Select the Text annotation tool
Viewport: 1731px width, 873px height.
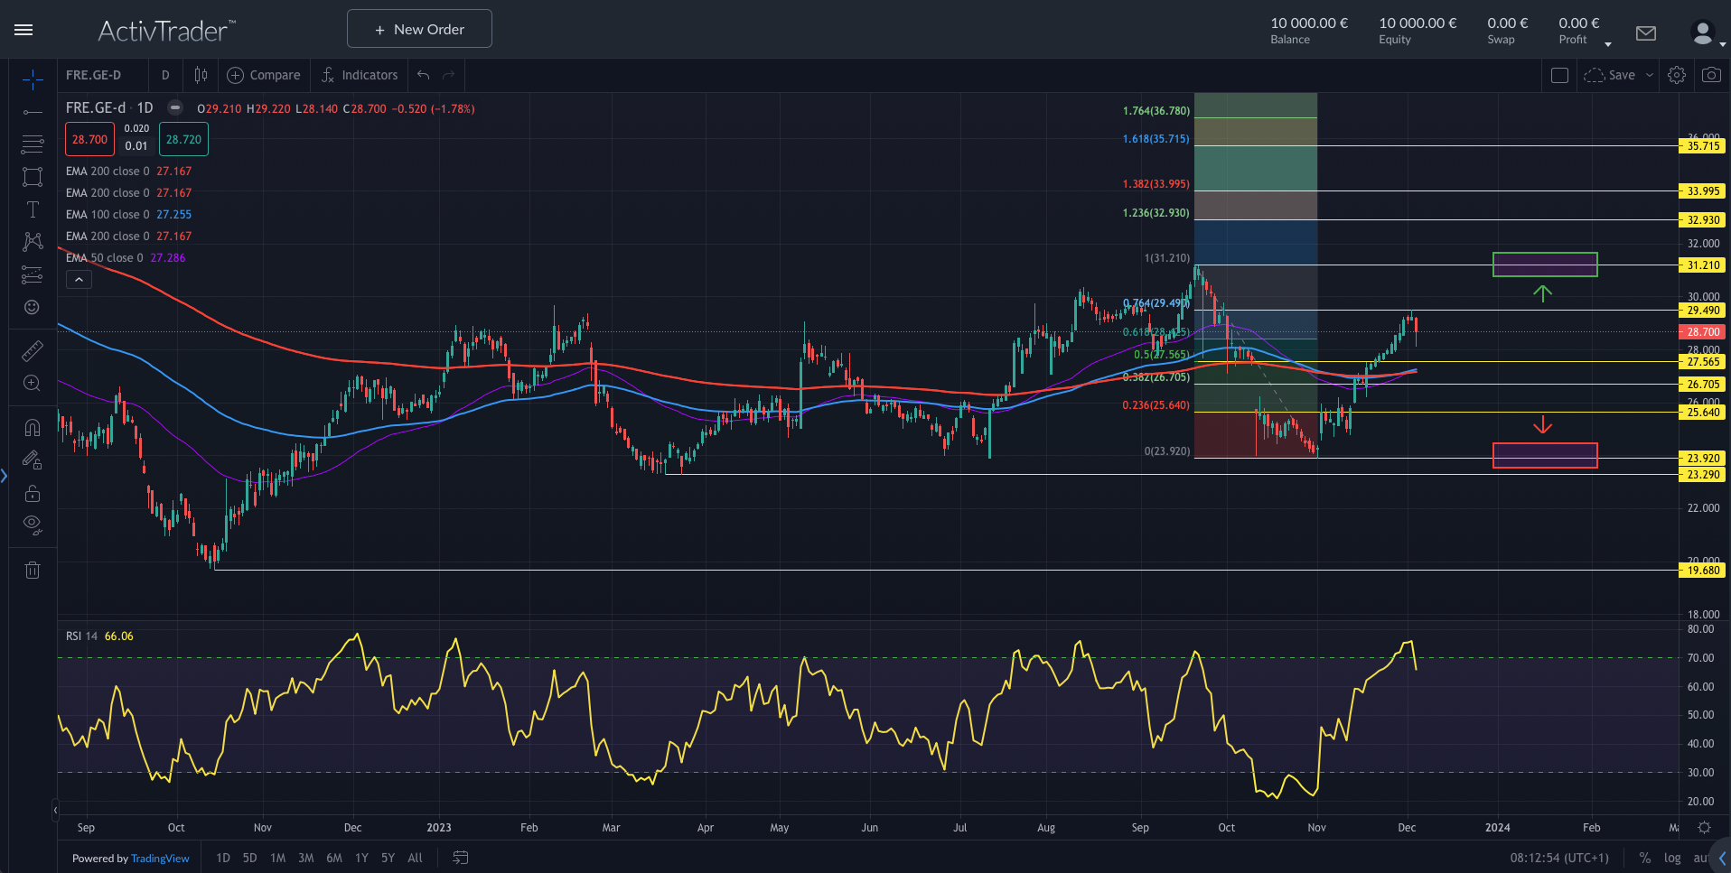click(33, 209)
